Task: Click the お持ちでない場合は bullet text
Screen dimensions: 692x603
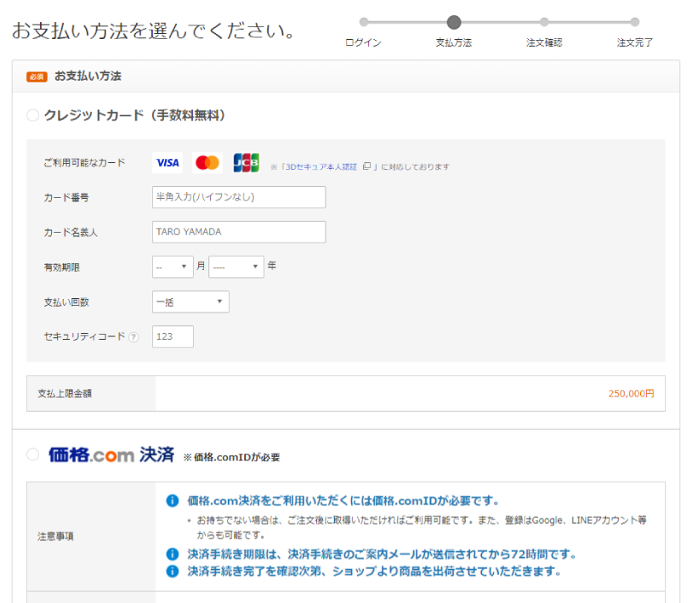Action: 422,527
